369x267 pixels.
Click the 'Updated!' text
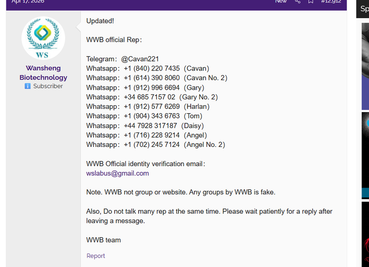click(100, 21)
